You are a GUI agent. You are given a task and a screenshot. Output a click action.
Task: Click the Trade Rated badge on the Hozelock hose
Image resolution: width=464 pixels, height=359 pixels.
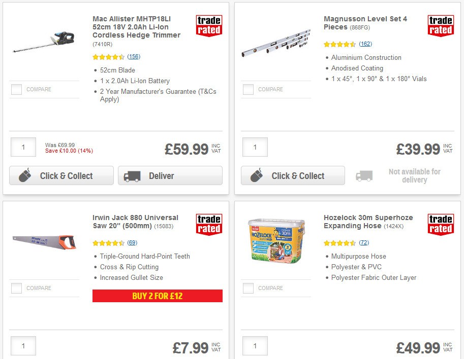[x=440, y=223]
